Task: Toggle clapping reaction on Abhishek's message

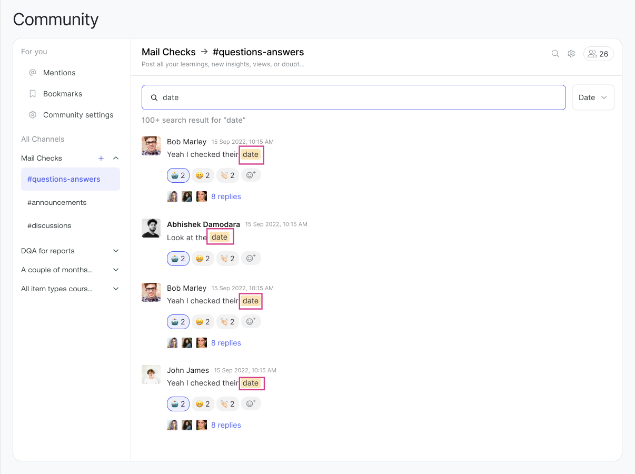Action: [x=227, y=259]
